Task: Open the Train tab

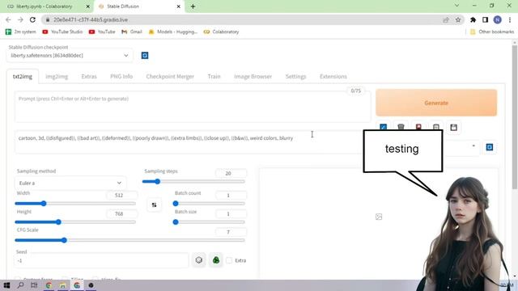Action: 214,77
